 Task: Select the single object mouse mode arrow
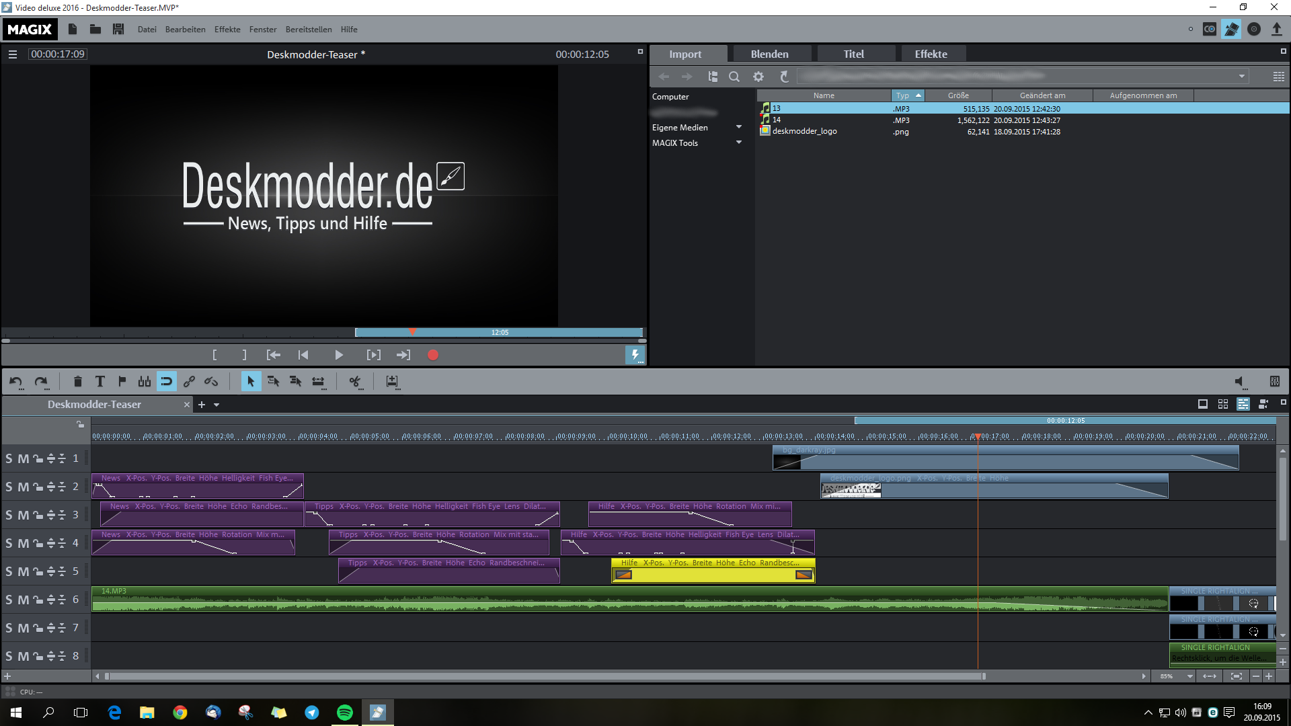click(x=251, y=382)
